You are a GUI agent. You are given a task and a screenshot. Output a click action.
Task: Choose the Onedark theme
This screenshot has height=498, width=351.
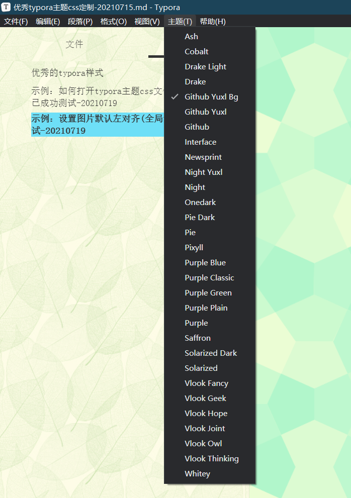click(x=210, y=203)
